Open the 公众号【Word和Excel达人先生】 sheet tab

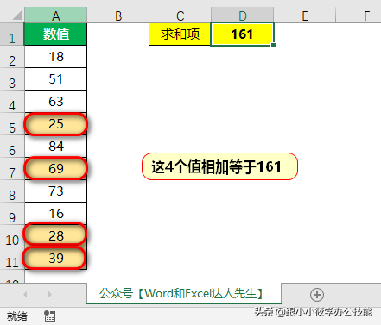pyautogui.click(x=184, y=293)
